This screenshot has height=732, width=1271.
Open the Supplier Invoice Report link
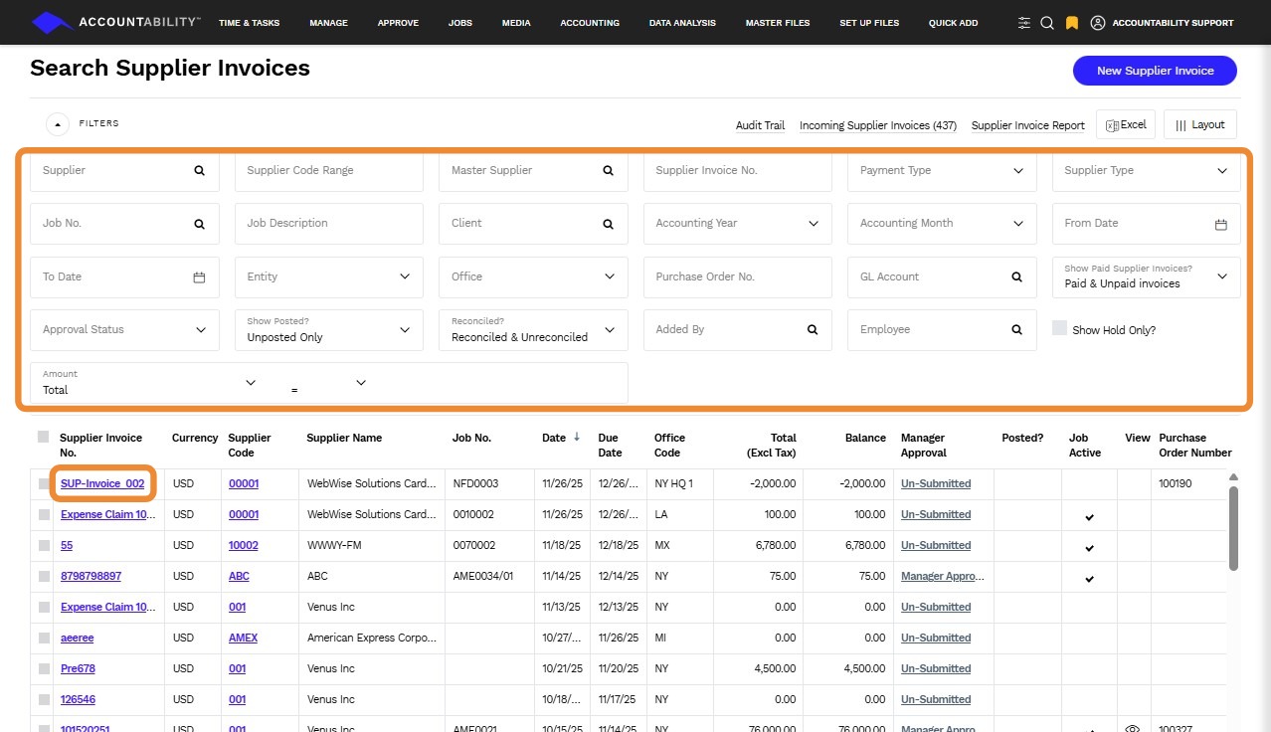click(1028, 125)
